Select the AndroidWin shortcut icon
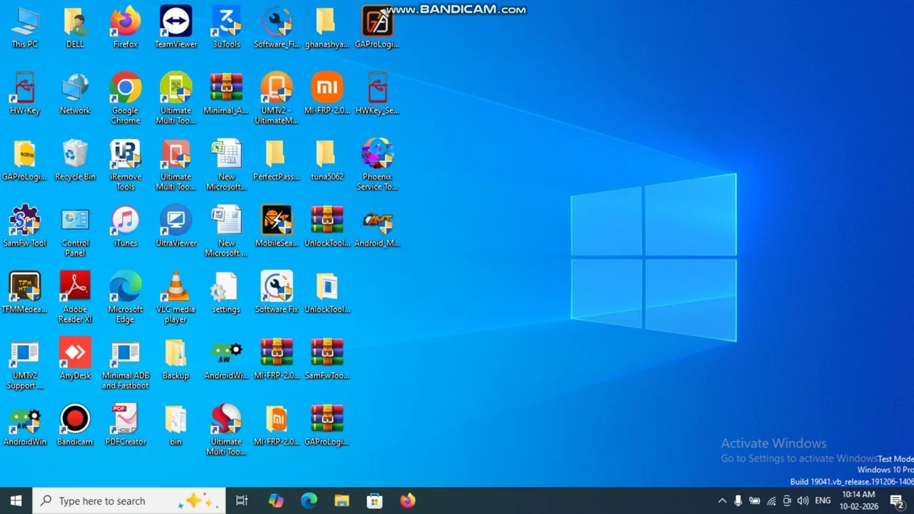The width and height of the screenshot is (914, 514). (x=24, y=425)
